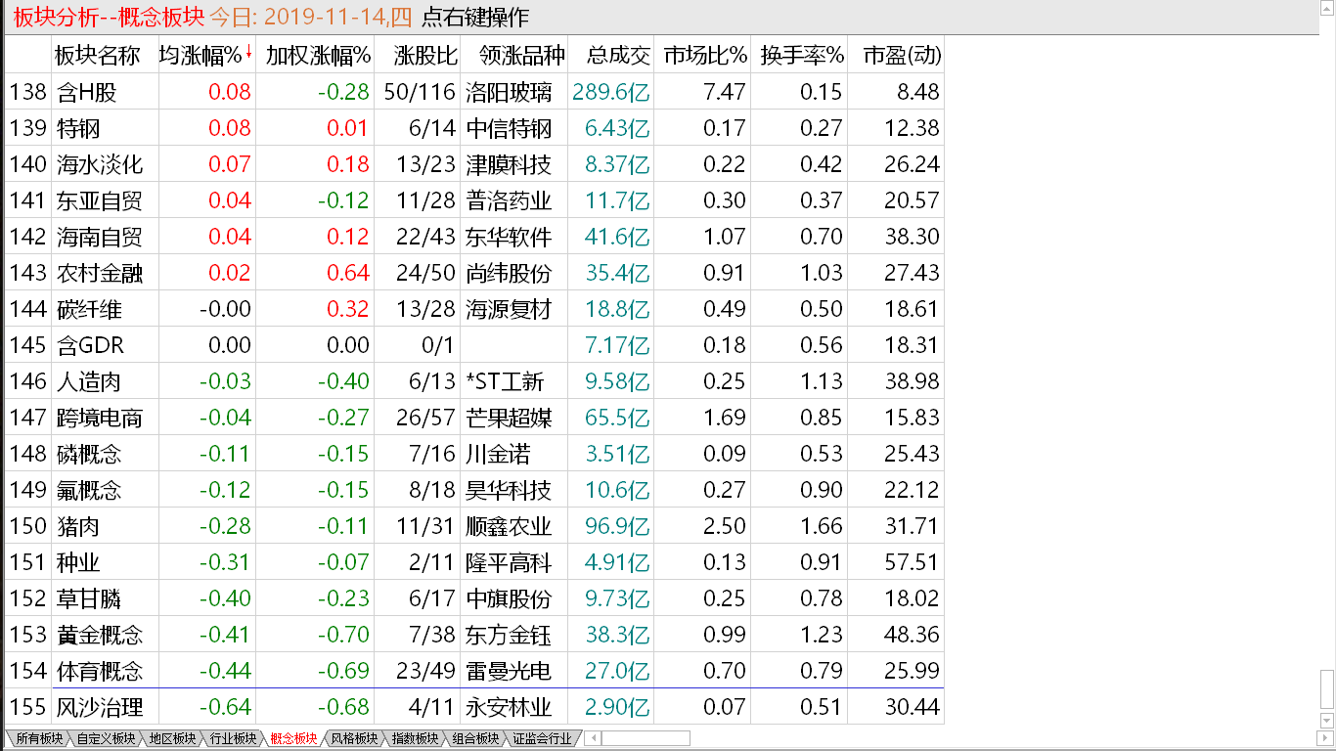This screenshot has width=1336, height=751.
Task: Click leading stock 顺鑫农业
Action: 510,526
